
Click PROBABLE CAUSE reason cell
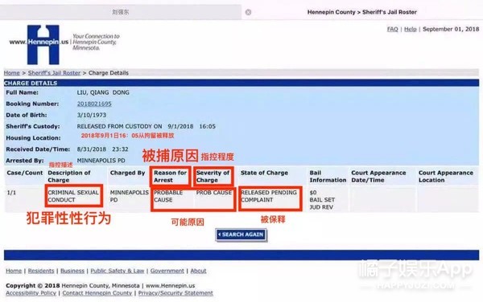point(168,196)
